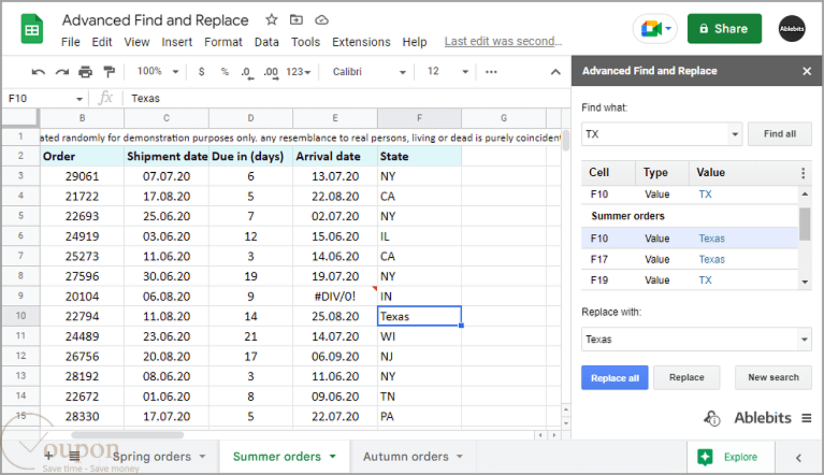Select column F header
This screenshot has width=824, height=475.
click(x=419, y=118)
